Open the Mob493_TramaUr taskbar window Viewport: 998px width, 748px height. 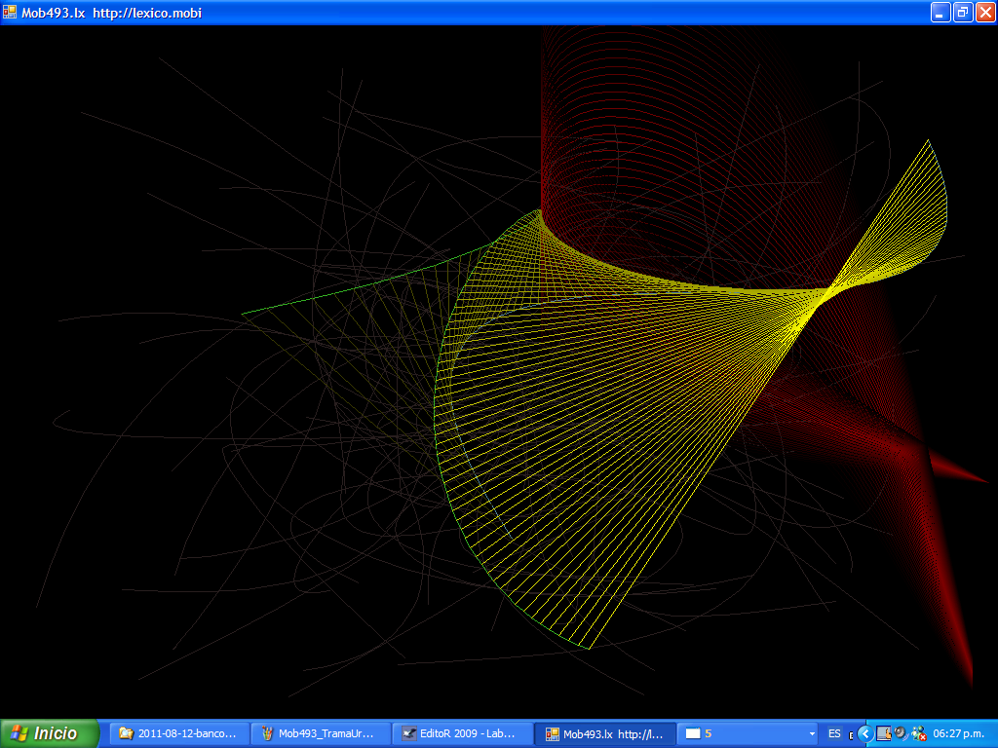click(320, 733)
